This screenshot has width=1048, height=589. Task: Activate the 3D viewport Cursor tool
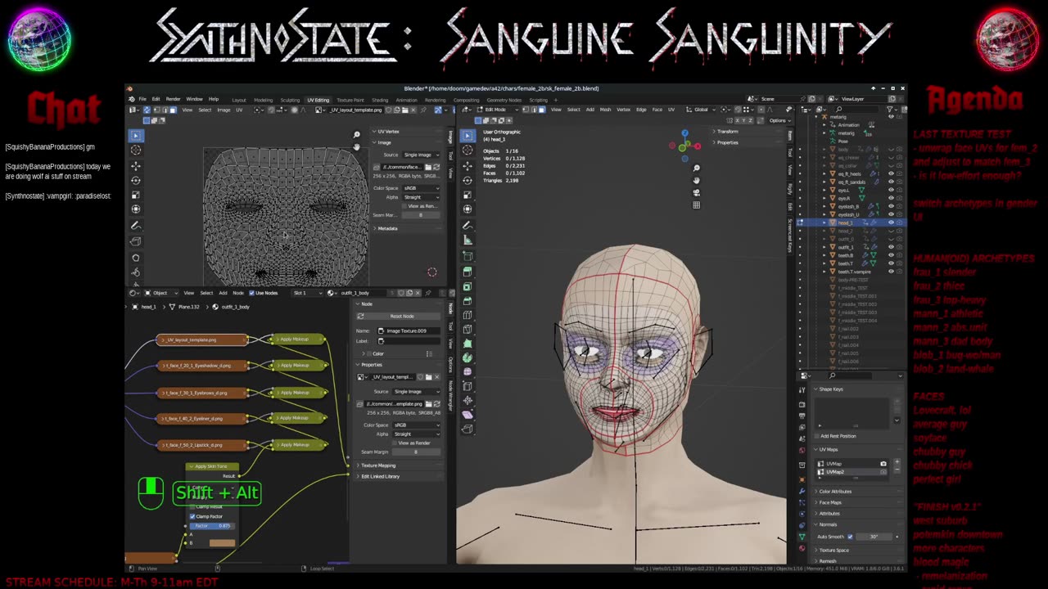[468, 150]
